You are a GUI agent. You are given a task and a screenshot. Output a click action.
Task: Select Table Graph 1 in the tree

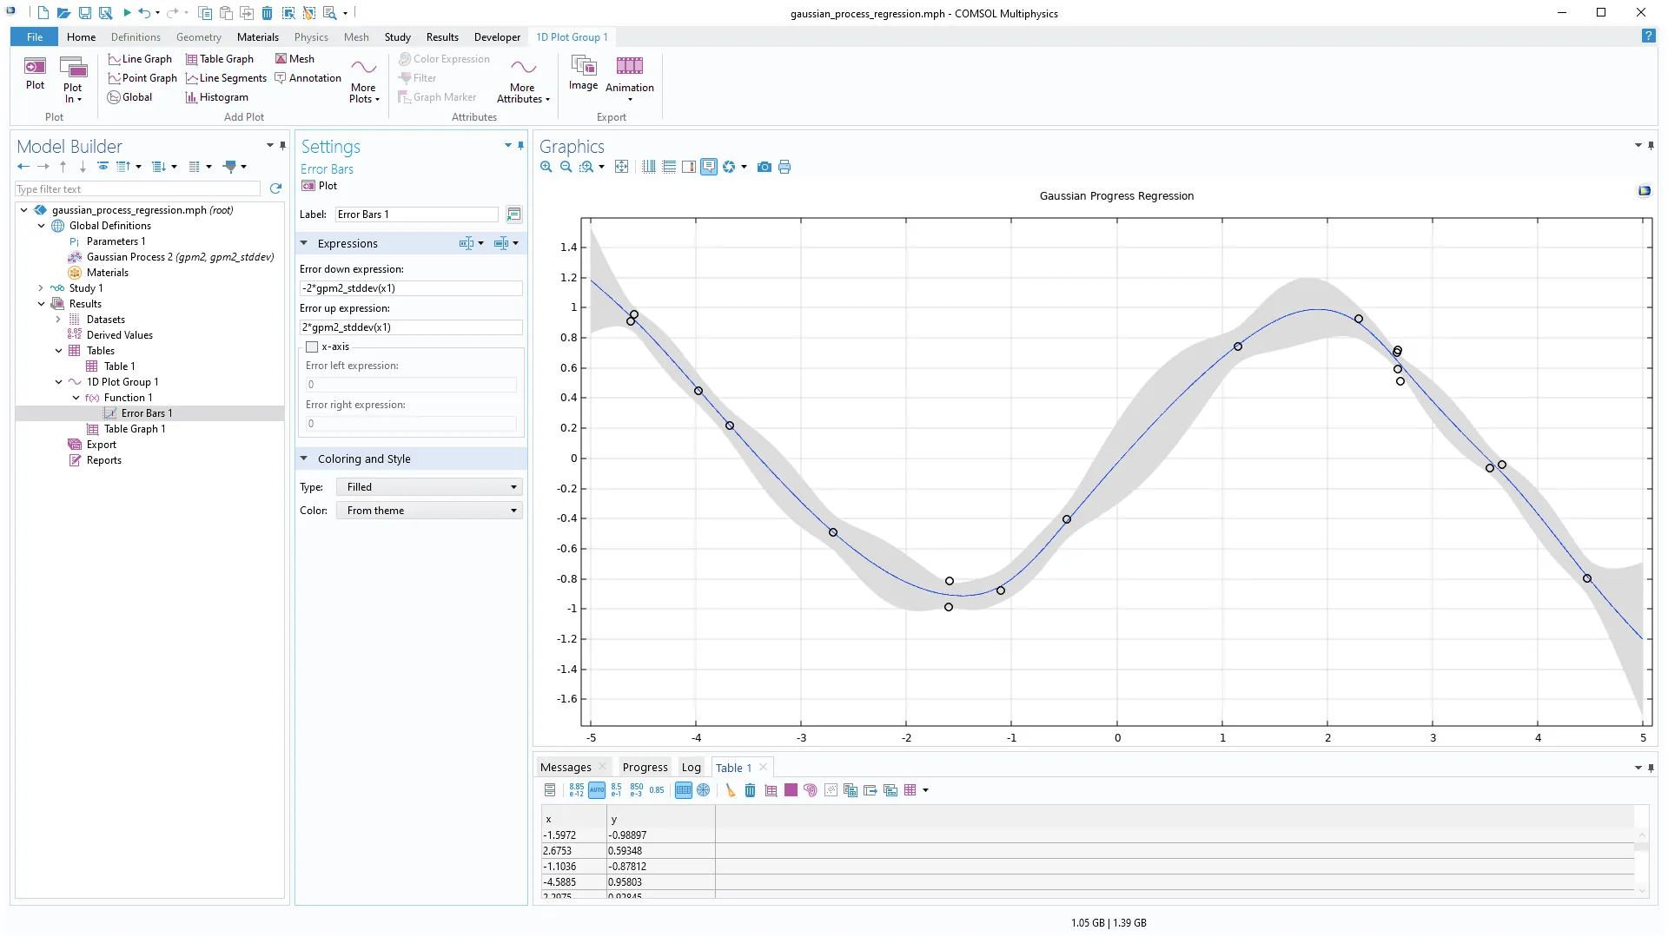point(134,429)
